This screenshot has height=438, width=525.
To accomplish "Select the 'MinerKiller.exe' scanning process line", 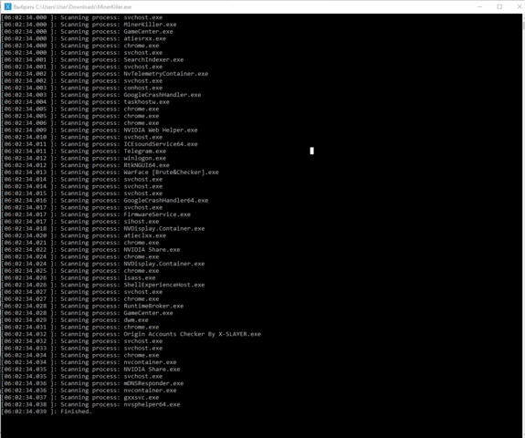I will [89, 25].
